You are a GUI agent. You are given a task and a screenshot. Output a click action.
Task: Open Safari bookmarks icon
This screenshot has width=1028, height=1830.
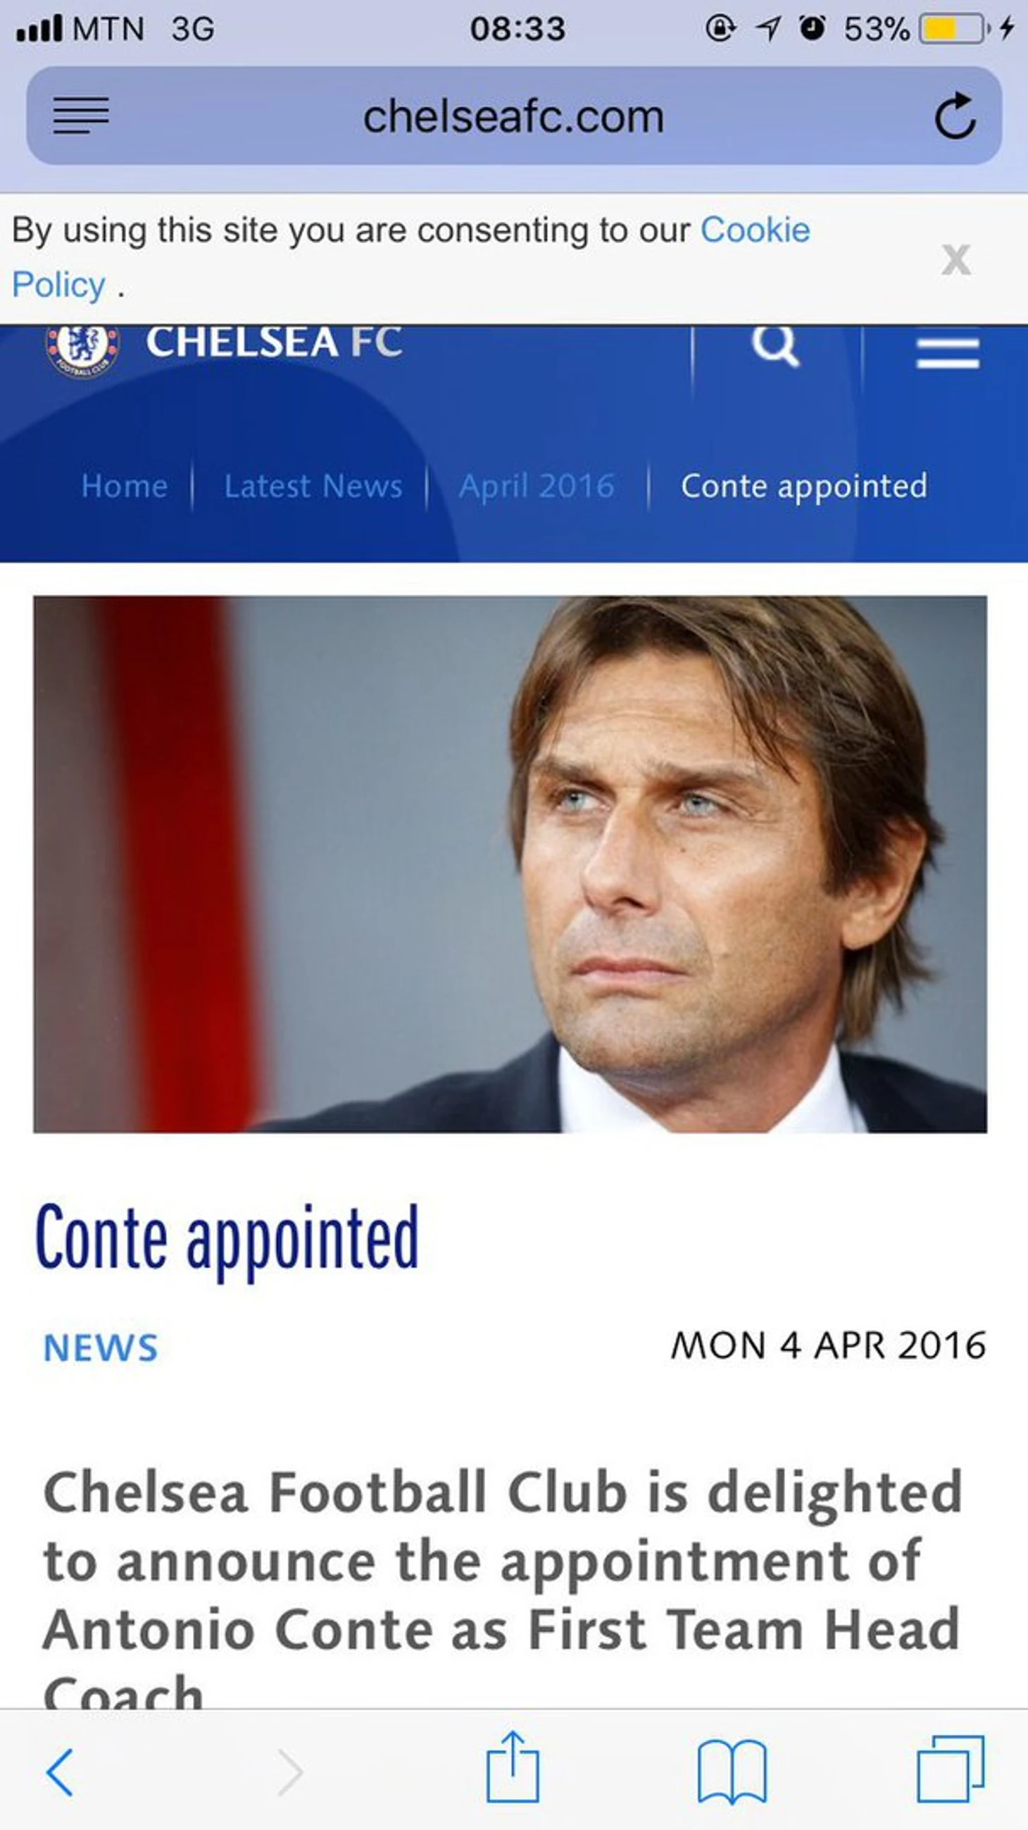tap(732, 1772)
